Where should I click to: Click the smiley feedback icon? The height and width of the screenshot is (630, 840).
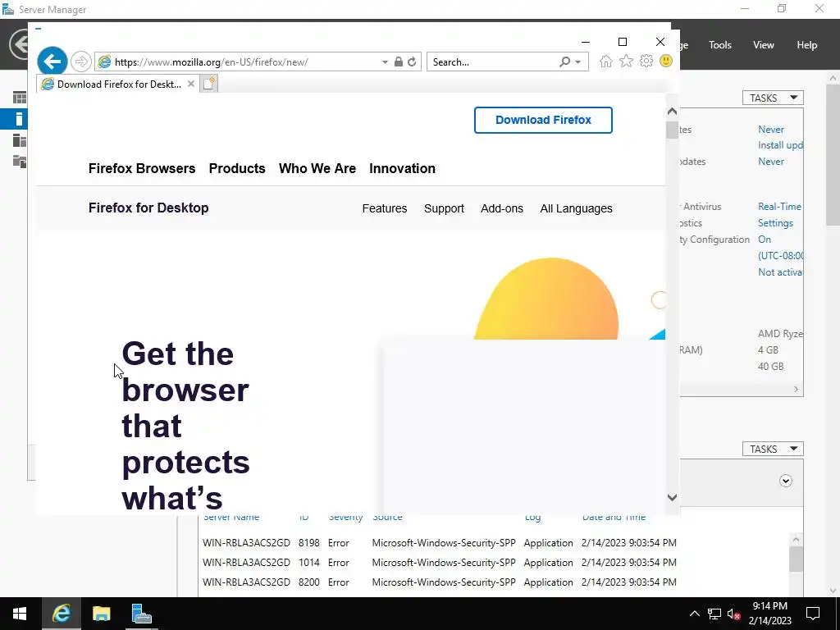pyautogui.click(x=666, y=61)
